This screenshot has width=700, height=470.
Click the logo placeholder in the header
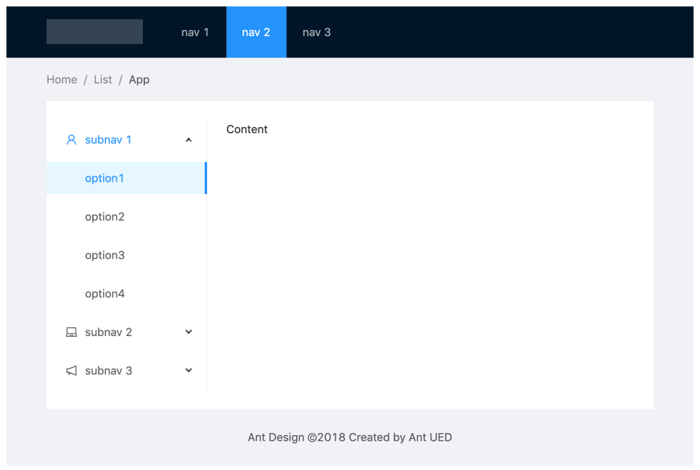(x=94, y=31)
